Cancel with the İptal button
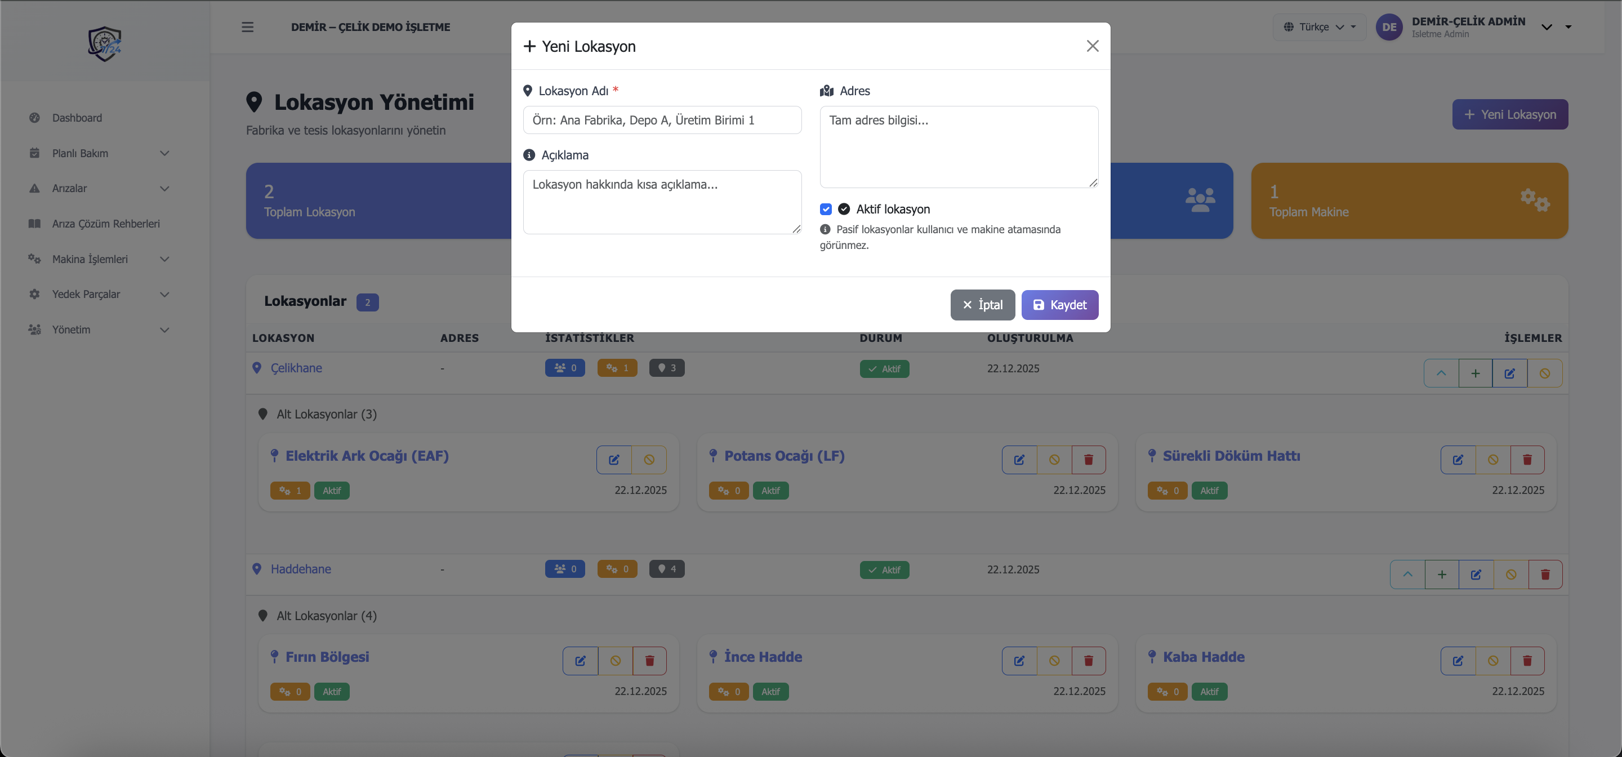Screen dimensions: 1622x757 coord(982,305)
